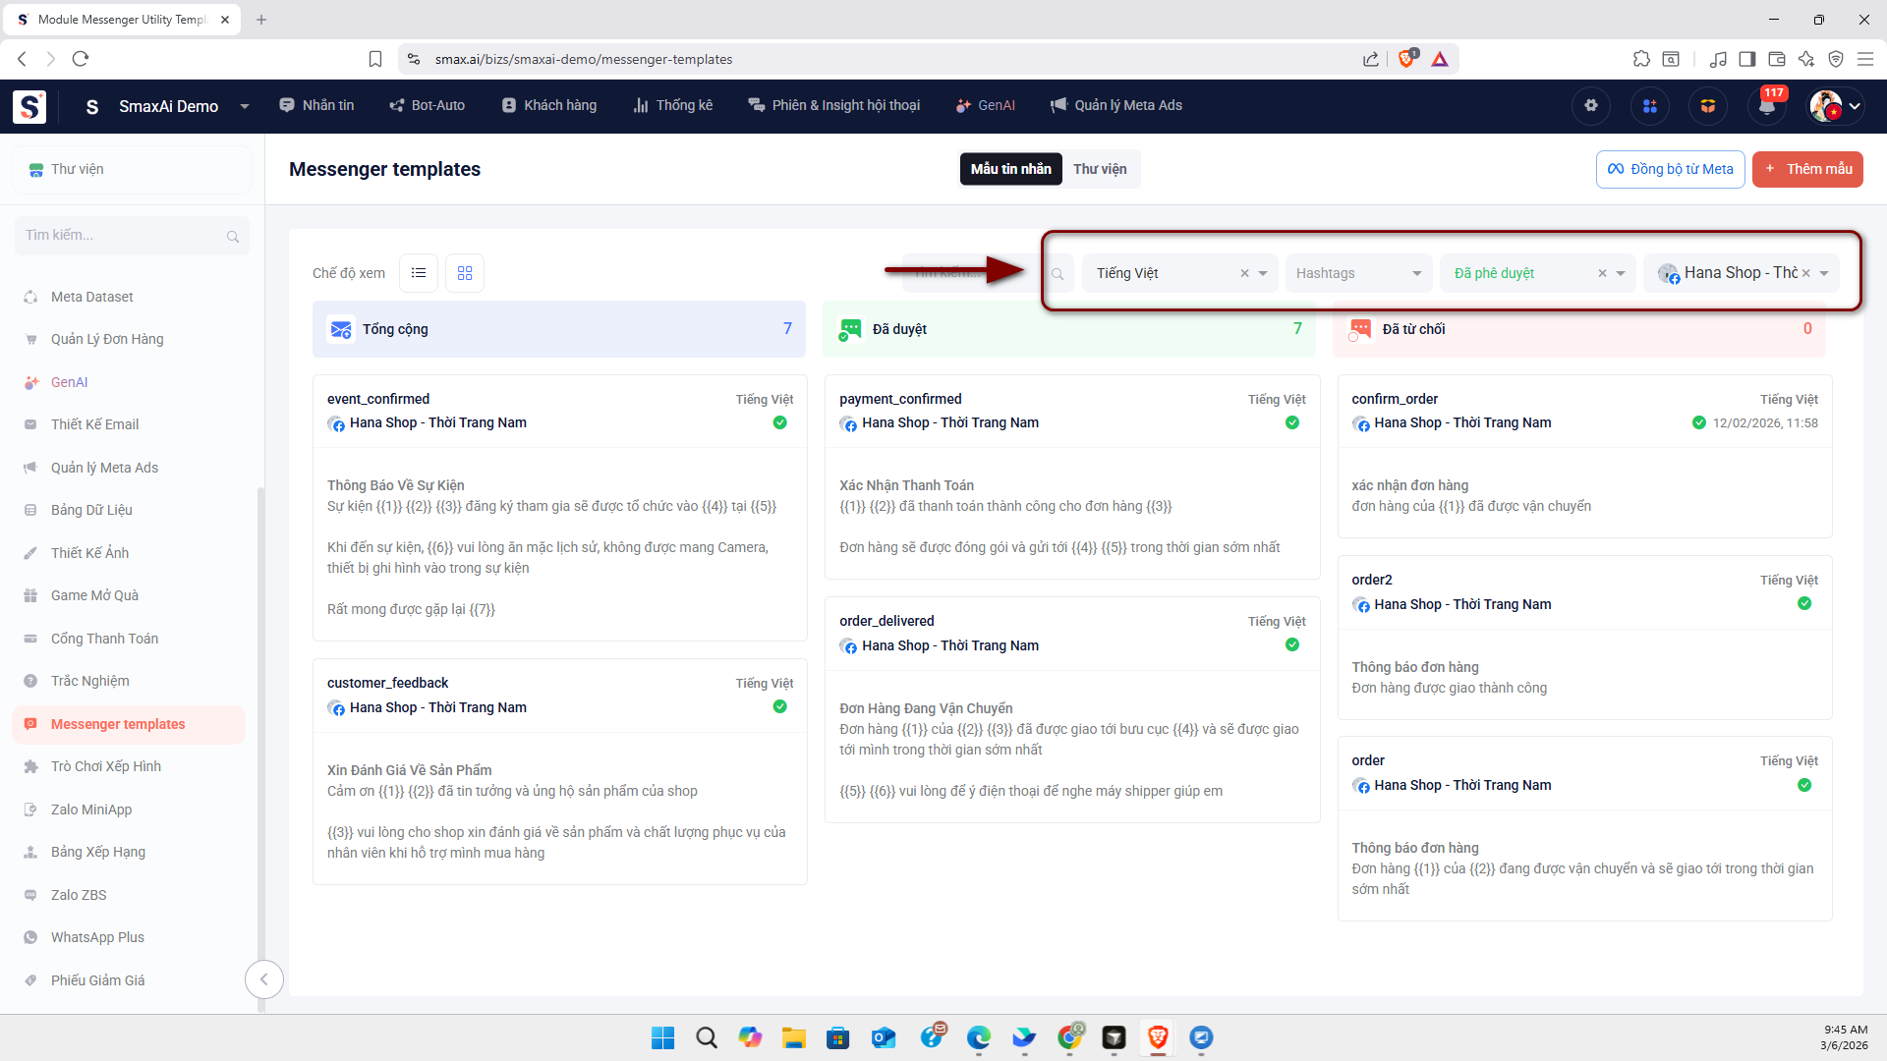Click Đồng bộ từ Meta button
The height and width of the screenshot is (1061, 1887).
pos(1670,169)
